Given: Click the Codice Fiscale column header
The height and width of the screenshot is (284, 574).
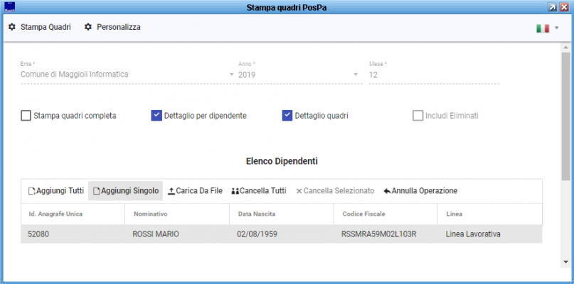Looking at the screenshot, I should [386, 214].
